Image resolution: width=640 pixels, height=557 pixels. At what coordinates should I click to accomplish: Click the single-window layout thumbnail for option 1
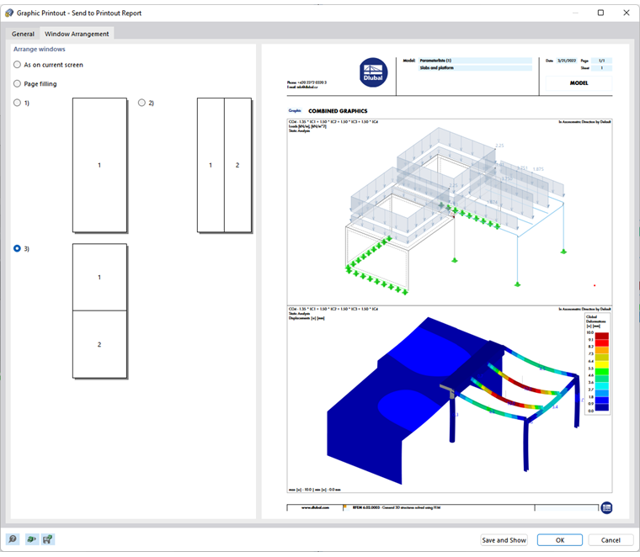99,165
